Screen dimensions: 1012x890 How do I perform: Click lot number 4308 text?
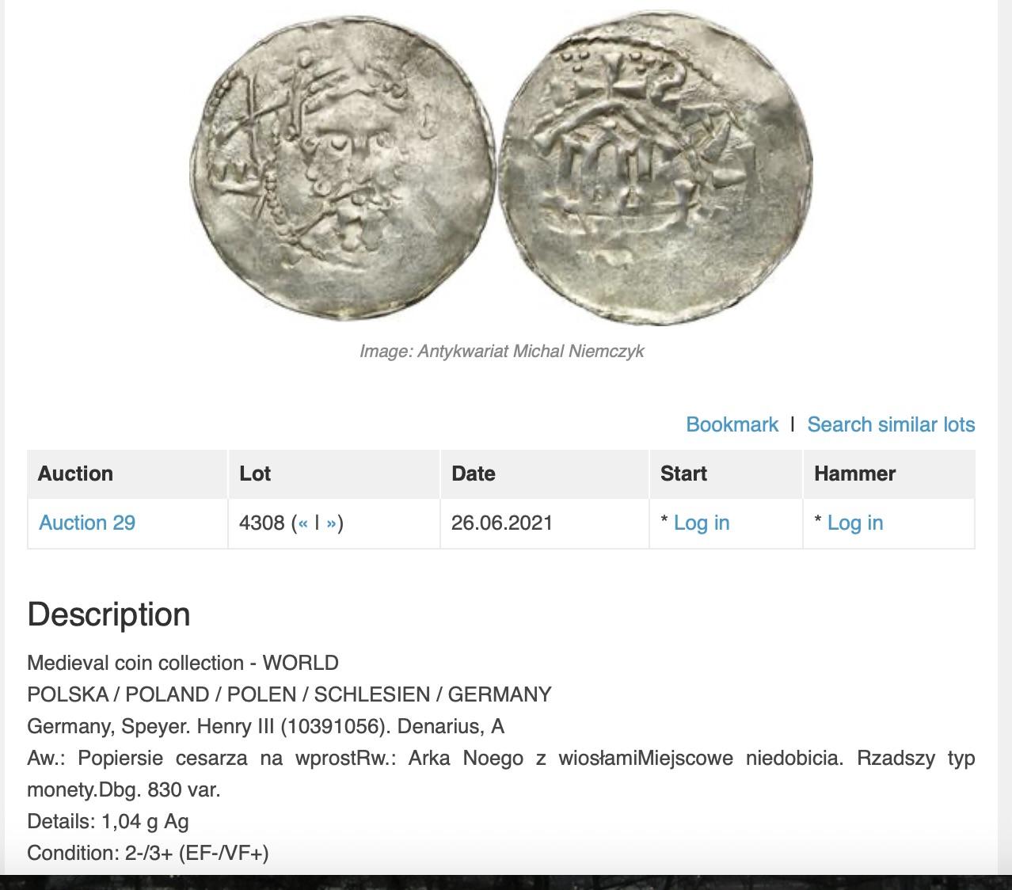click(261, 523)
